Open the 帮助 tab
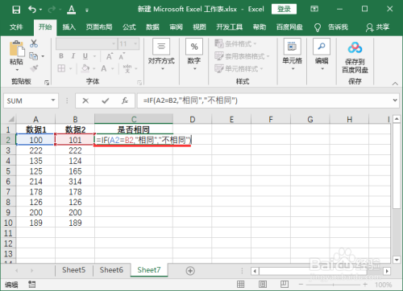The width and height of the screenshot is (403, 291). point(260,27)
